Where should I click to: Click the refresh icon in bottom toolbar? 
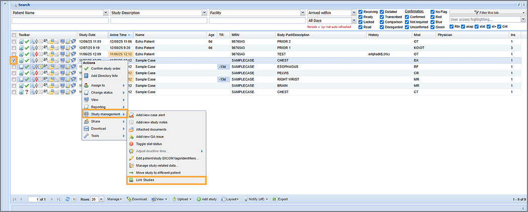pos(68,199)
